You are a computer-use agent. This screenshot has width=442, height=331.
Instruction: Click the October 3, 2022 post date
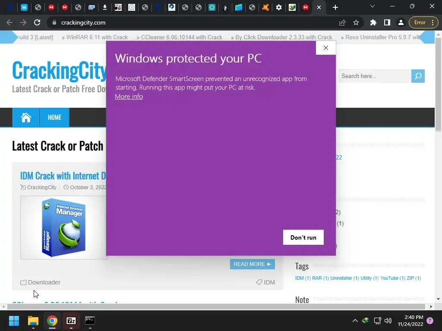coord(88,187)
